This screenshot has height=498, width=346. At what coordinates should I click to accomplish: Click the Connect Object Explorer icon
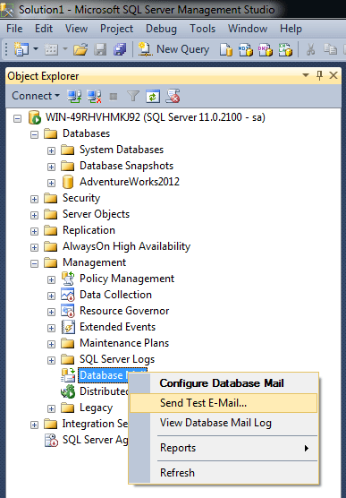[74, 96]
